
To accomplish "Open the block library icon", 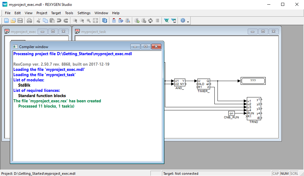I will 105,21.
